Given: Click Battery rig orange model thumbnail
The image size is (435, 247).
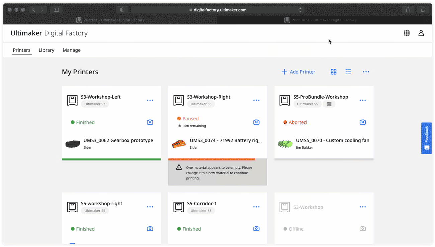Looking at the screenshot, I should click(x=179, y=144).
